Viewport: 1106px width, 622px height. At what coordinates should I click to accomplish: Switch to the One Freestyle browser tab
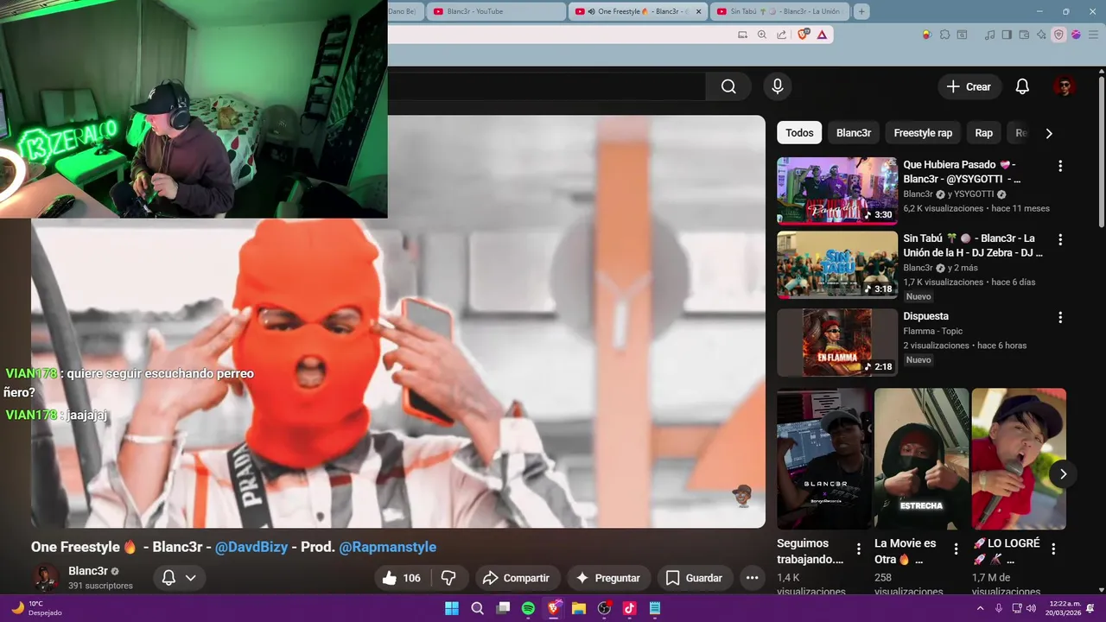point(639,11)
